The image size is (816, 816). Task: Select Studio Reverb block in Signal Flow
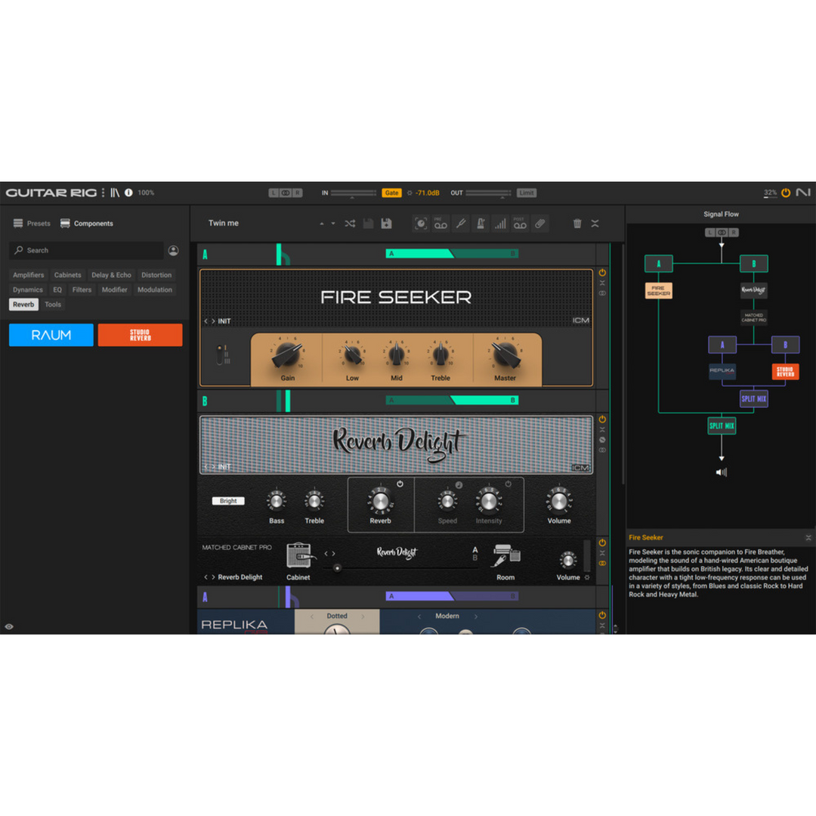pyautogui.click(x=785, y=371)
